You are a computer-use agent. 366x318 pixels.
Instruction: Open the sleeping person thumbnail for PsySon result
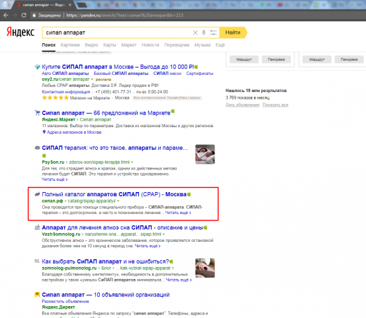pos(205,154)
